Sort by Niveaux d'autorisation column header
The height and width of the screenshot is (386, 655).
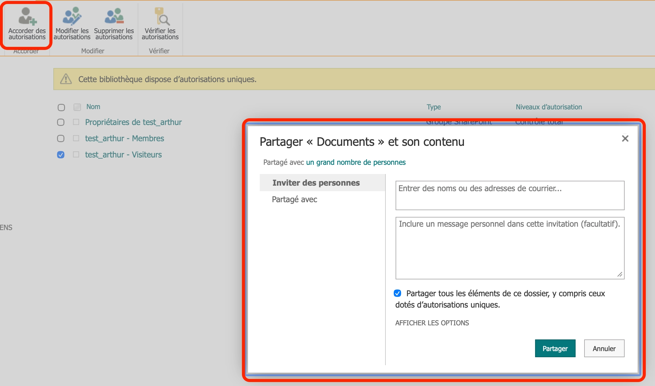(x=549, y=107)
